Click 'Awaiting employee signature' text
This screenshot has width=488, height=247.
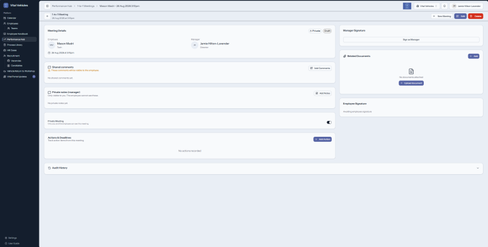357,111
